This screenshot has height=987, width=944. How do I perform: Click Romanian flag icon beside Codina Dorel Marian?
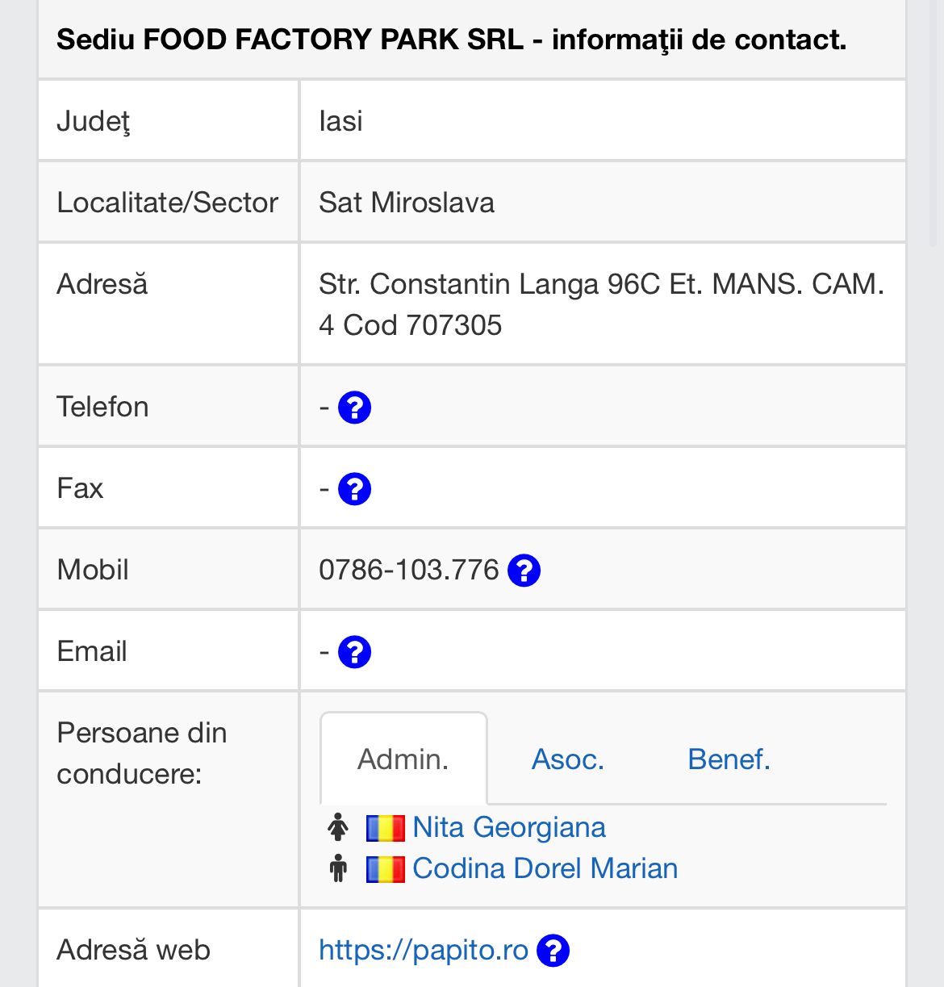click(385, 869)
